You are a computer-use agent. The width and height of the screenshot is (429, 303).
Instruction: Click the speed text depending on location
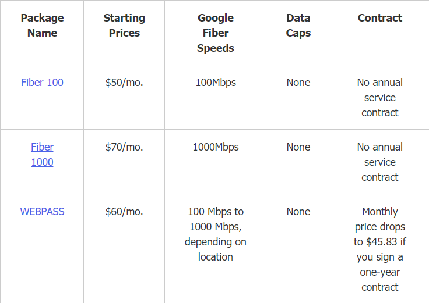(x=216, y=234)
